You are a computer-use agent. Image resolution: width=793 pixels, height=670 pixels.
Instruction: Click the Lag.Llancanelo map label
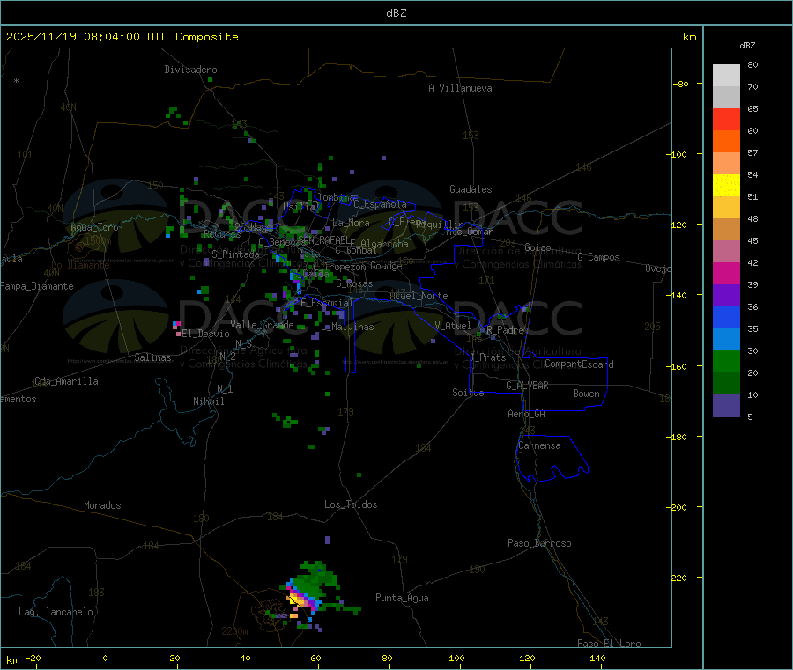[56, 612]
